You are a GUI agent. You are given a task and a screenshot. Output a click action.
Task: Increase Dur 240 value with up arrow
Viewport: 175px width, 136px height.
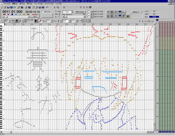70,20
